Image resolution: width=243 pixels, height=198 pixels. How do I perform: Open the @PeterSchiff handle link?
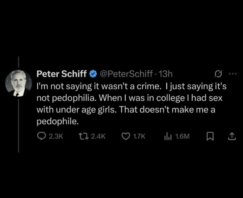(126, 73)
